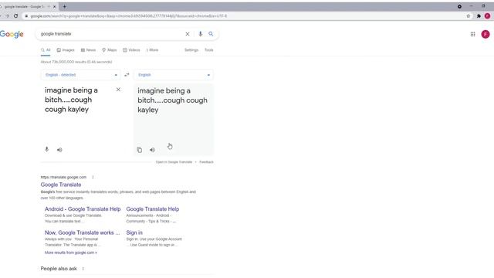Open options menu for translate.google.com result
This screenshot has height=278, width=494.
(93, 177)
